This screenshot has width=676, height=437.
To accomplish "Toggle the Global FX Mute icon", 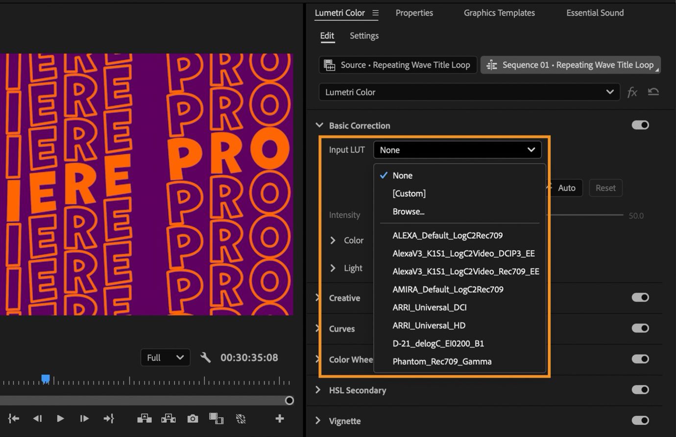I will tap(241, 418).
